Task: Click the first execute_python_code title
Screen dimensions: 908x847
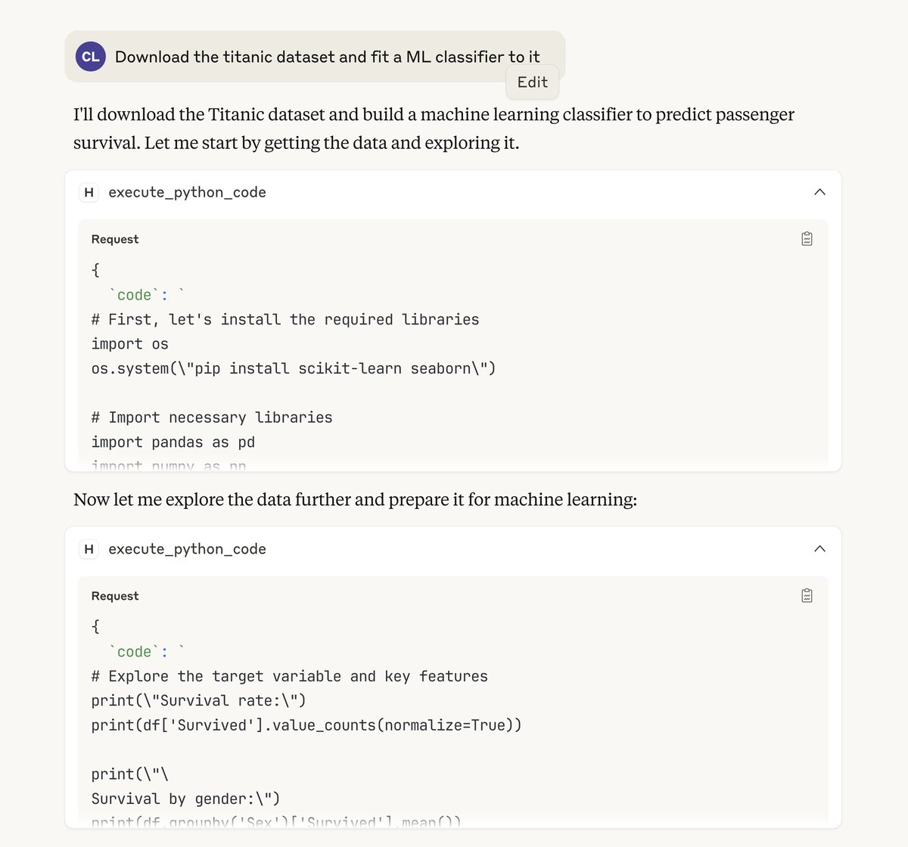Action: (x=187, y=192)
